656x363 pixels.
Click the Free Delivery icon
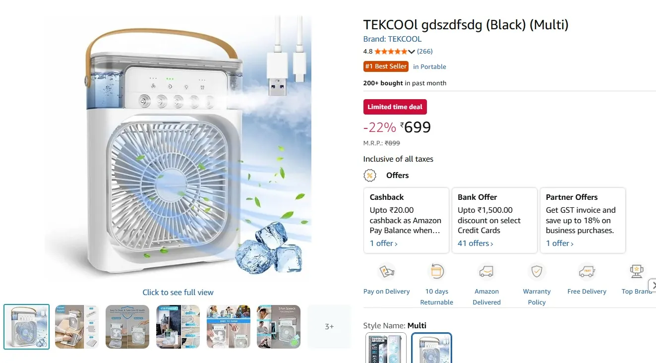(587, 272)
